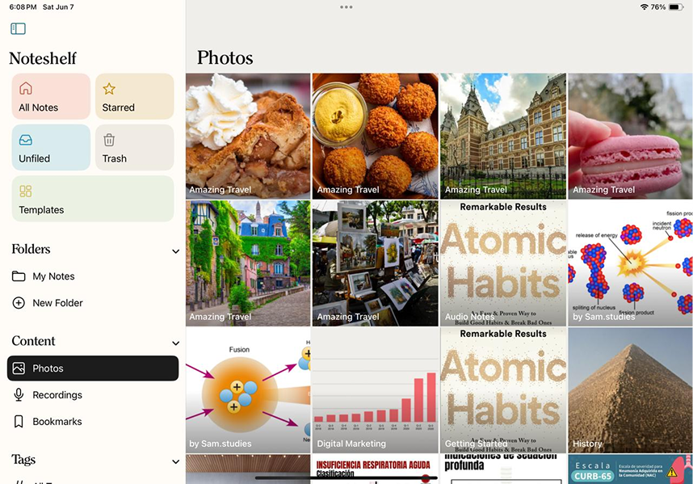Open the My Notes folder
The width and height of the screenshot is (693, 484).
pos(53,276)
